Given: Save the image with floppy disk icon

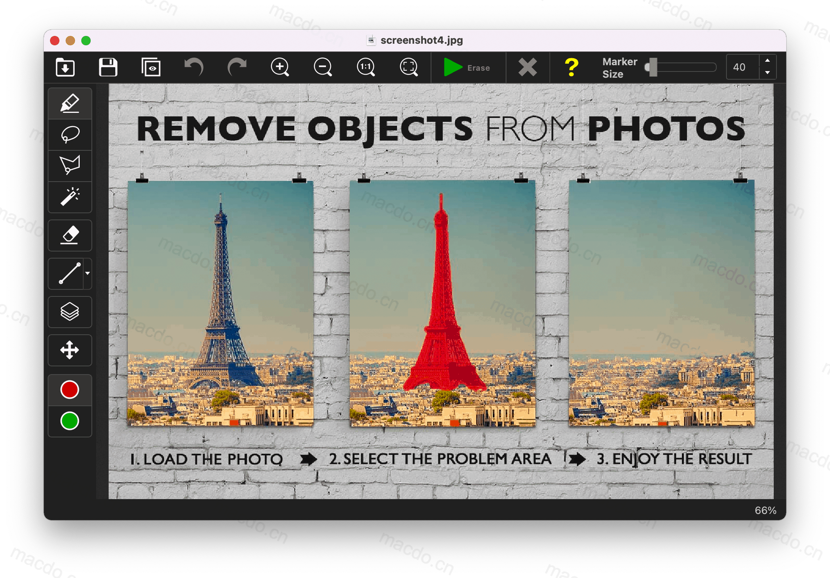Looking at the screenshot, I should point(108,67).
